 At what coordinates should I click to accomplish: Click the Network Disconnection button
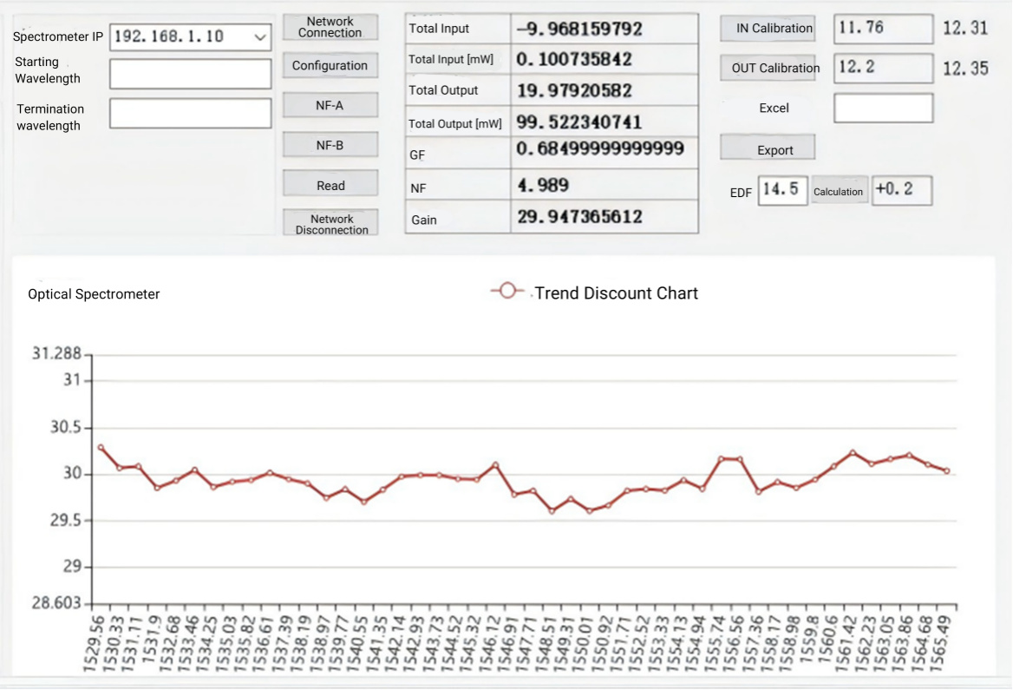click(330, 224)
